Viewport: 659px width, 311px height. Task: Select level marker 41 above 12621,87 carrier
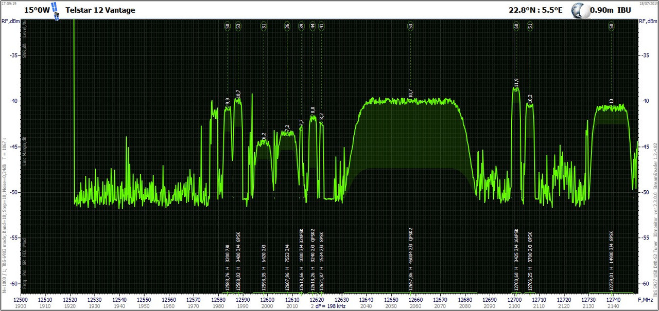coord(322,26)
